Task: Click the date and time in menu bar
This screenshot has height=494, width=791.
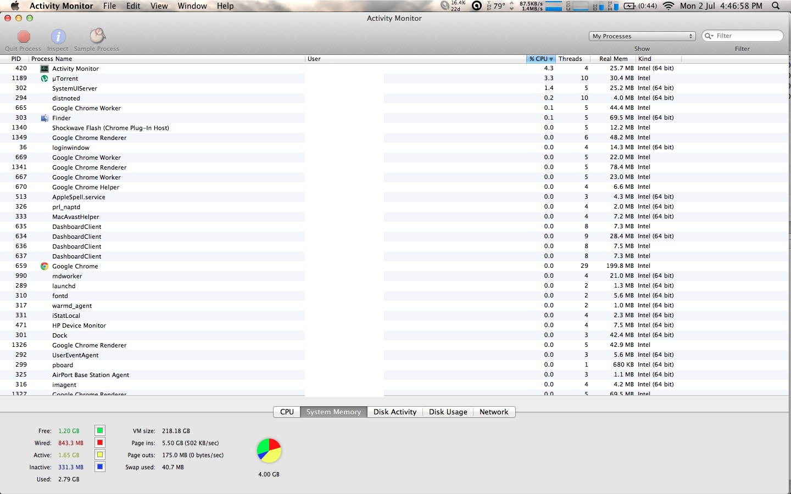Action: tap(721, 6)
